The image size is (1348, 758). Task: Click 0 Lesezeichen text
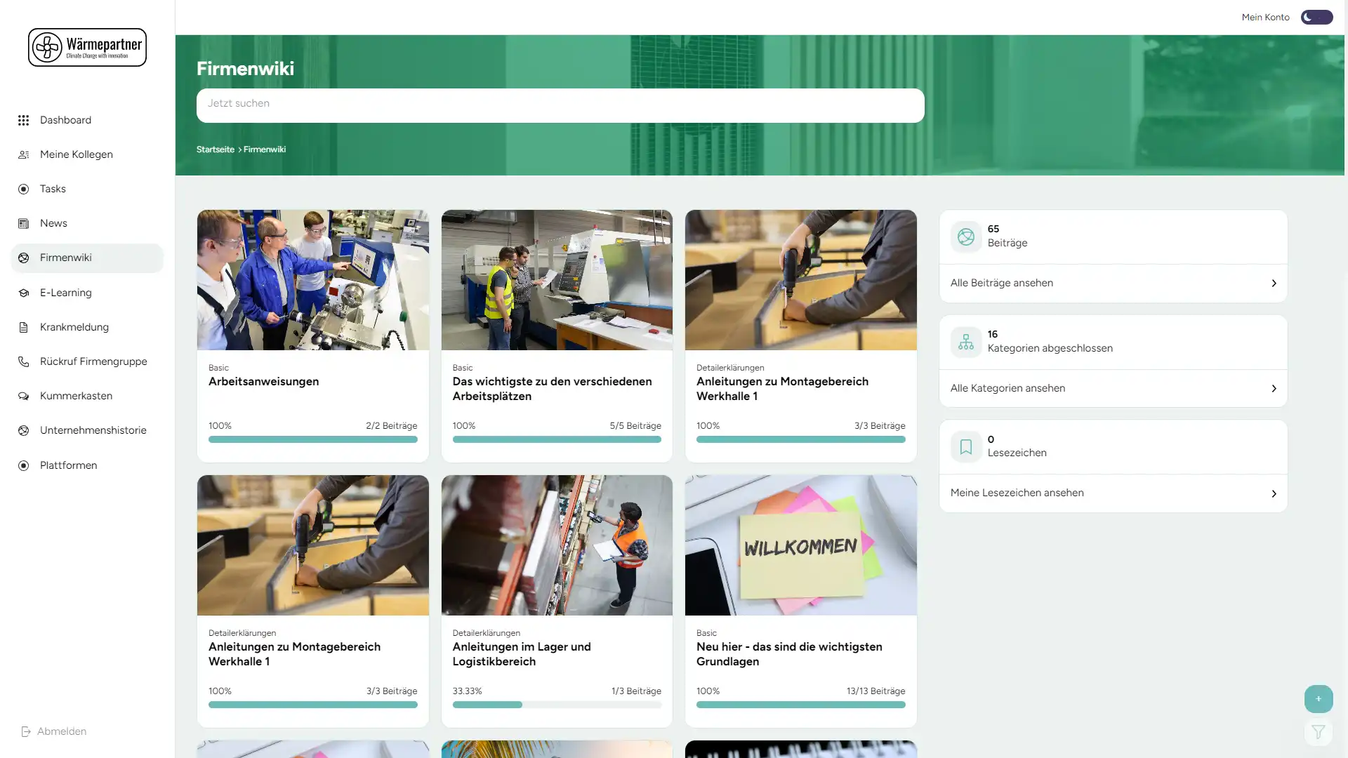coord(1017,446)
